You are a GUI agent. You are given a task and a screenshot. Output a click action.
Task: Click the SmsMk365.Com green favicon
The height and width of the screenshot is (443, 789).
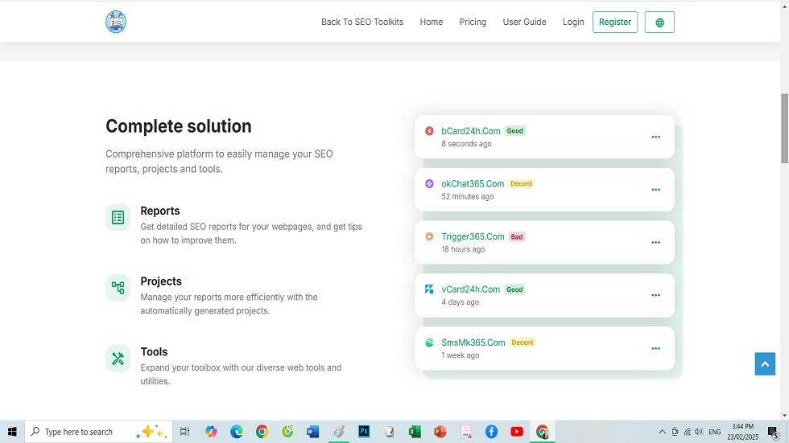pos(429,343)
